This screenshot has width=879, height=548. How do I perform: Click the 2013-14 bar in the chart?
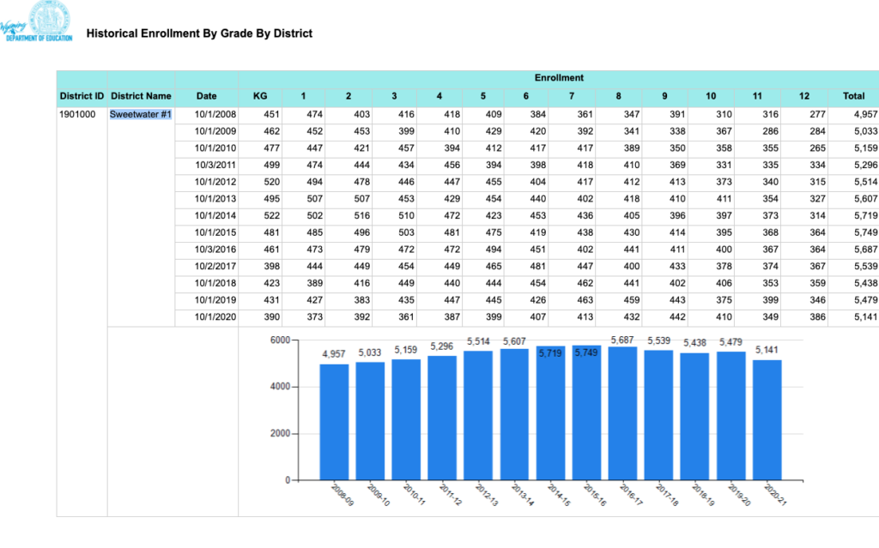[514, 414]
